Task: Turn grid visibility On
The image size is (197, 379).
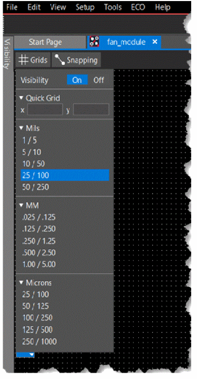Action: pyautogui.click(x=77, y=80)
